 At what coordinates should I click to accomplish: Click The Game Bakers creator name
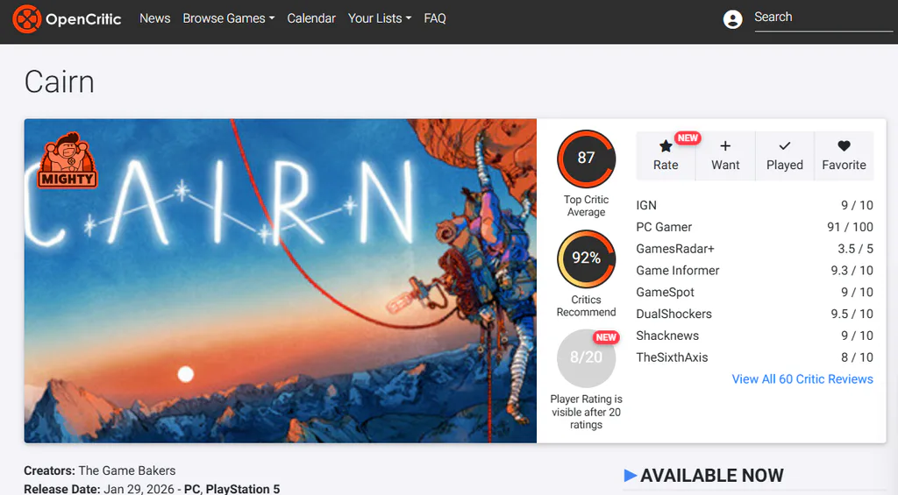(x=127, y=470)
